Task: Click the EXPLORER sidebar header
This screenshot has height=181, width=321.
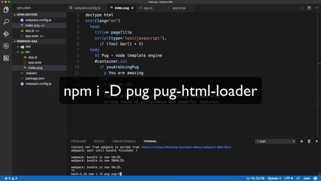Action: [24, 8]
